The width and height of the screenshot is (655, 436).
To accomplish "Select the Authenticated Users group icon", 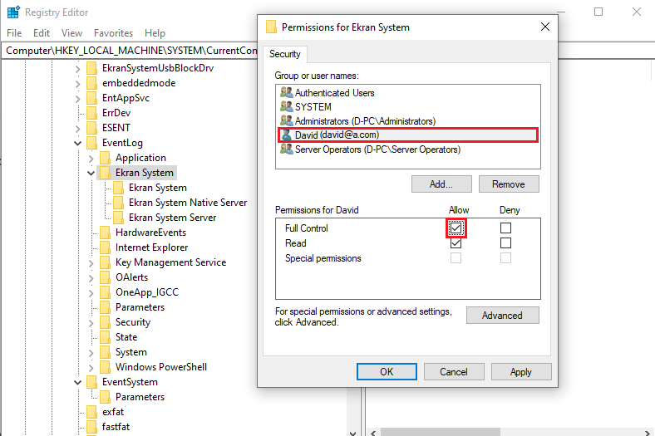I will click(x=287, y=93).
